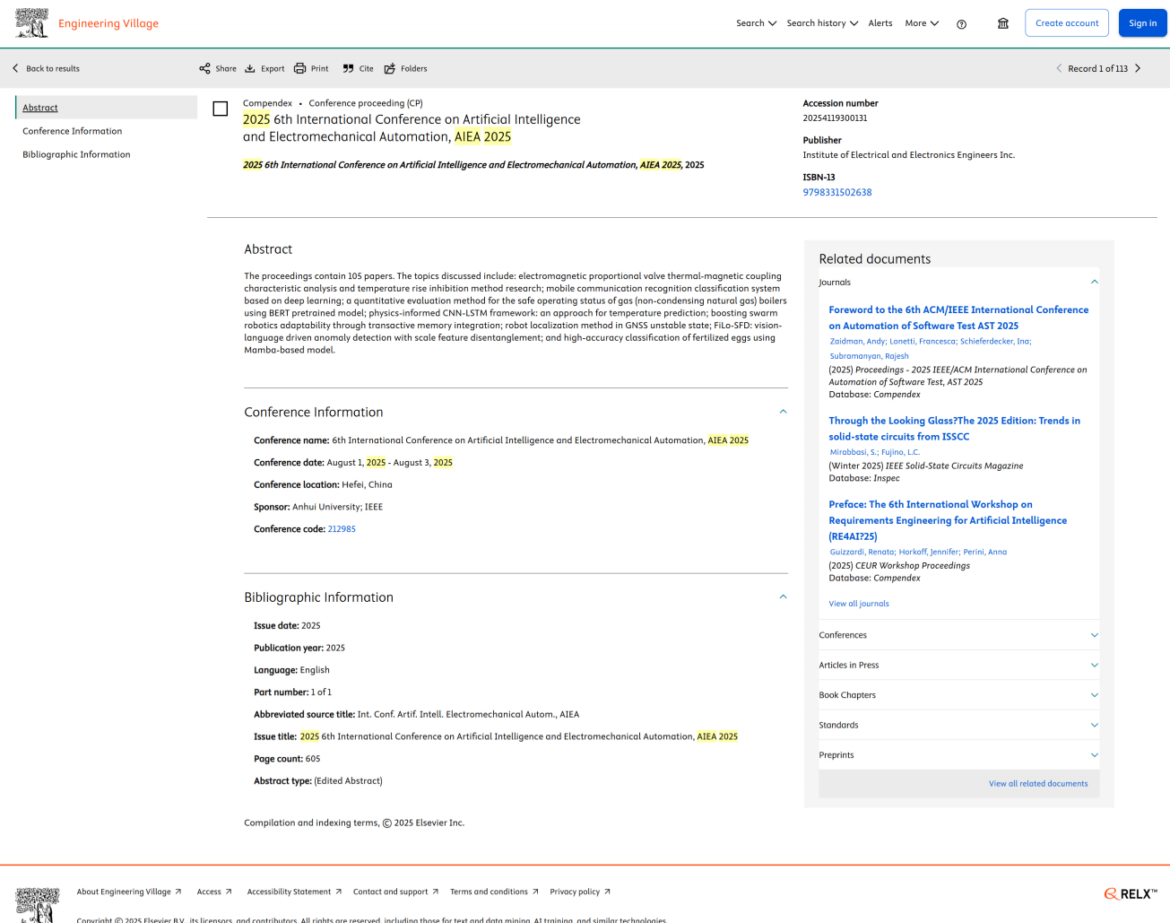Click the help question mark icon

click(961, 24)
